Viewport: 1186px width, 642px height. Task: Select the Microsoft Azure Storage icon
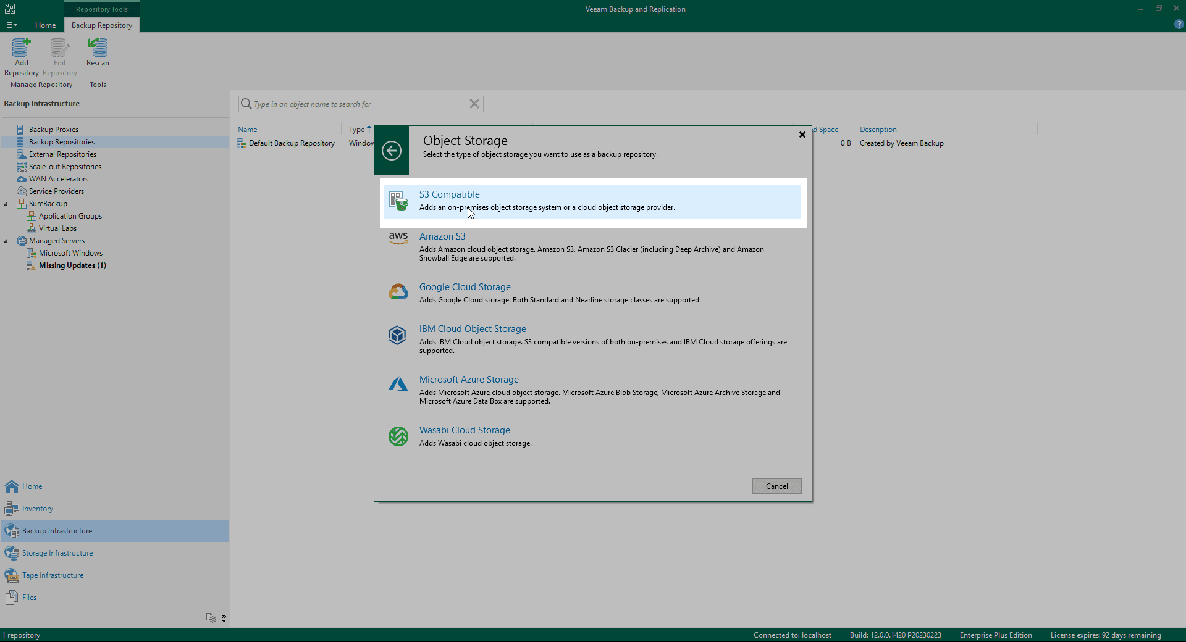pyautogui.click(x=398, y=385)
